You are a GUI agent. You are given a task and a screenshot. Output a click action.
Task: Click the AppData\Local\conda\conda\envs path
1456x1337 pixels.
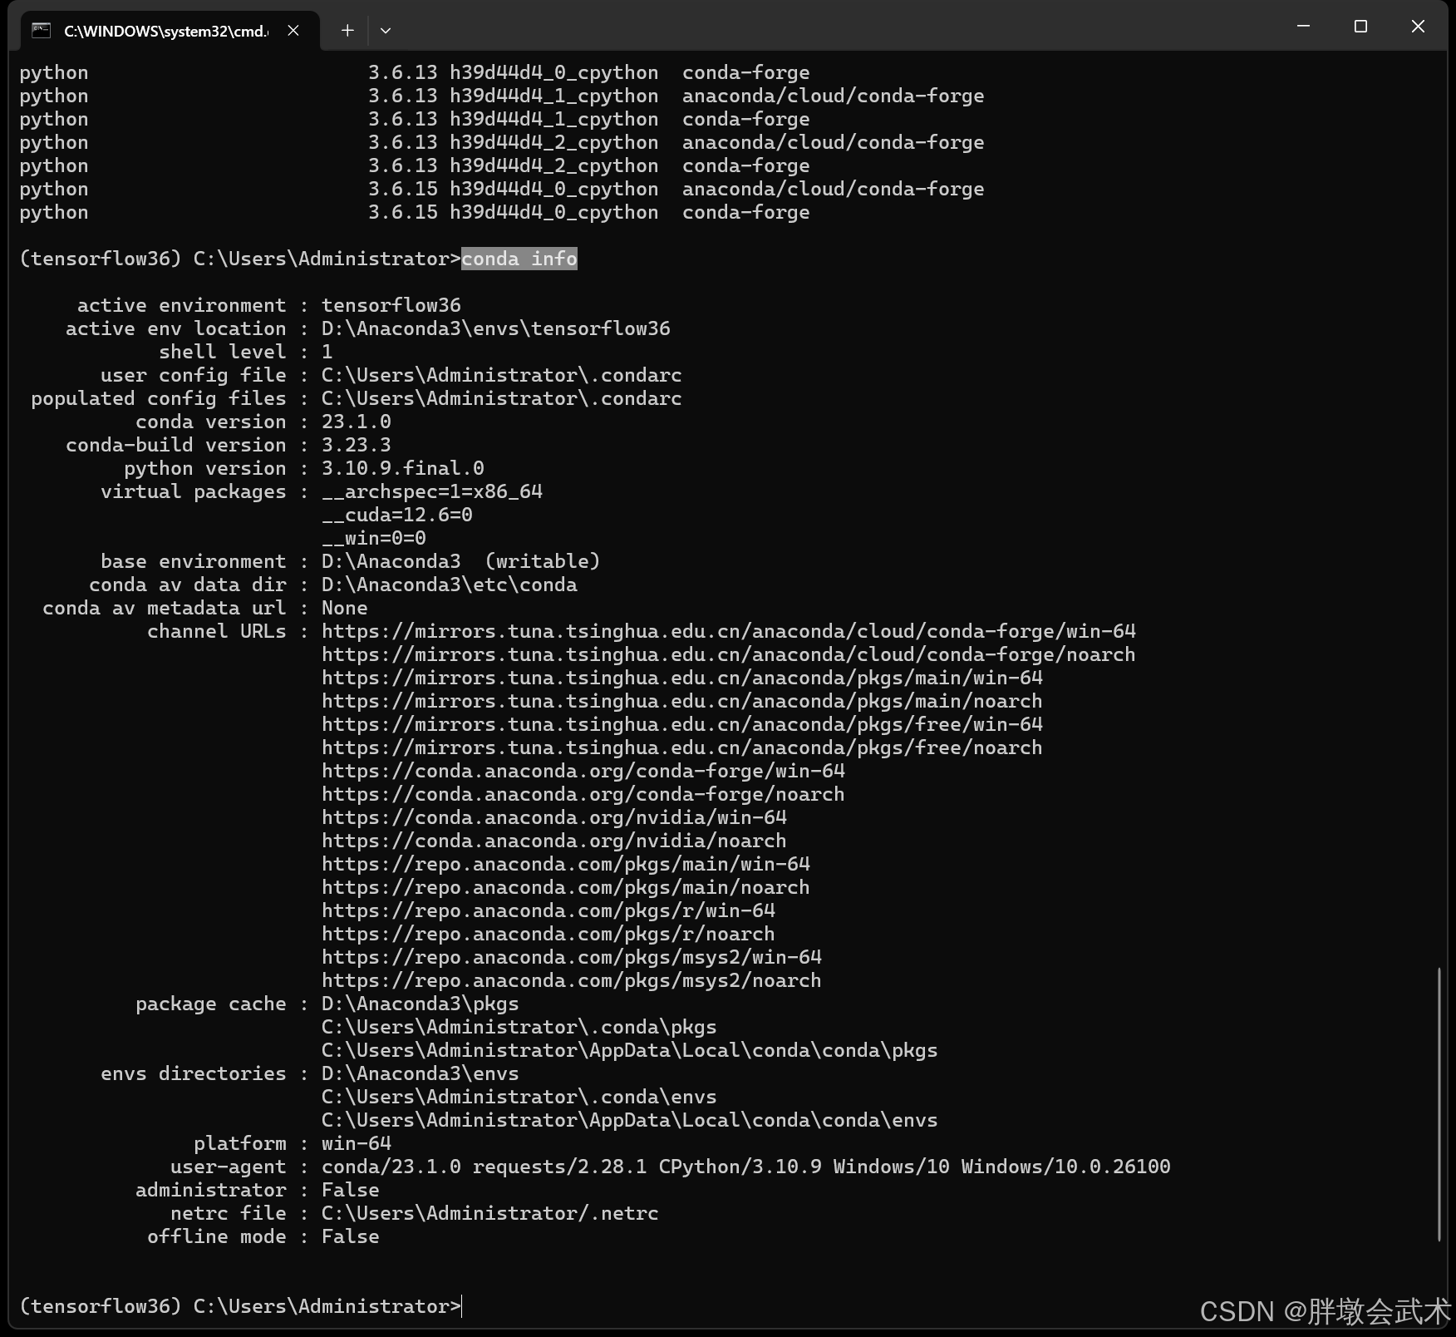(x=630, y=1120)
